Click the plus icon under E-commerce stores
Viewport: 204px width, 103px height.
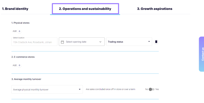[x=19, y=65]
